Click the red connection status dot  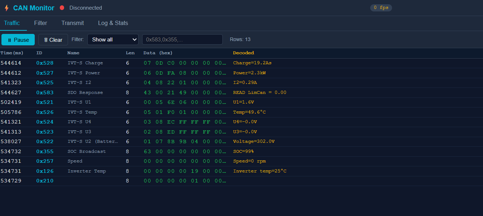pos(62,8)
